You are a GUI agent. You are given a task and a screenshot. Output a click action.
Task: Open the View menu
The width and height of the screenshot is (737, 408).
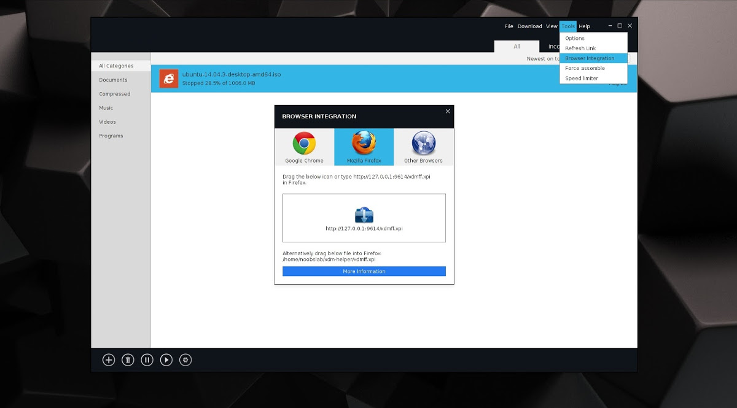click(552, 26)
